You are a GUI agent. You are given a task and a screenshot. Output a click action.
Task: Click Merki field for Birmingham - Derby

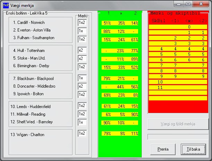pyautogui.click(x=82, y=67)
